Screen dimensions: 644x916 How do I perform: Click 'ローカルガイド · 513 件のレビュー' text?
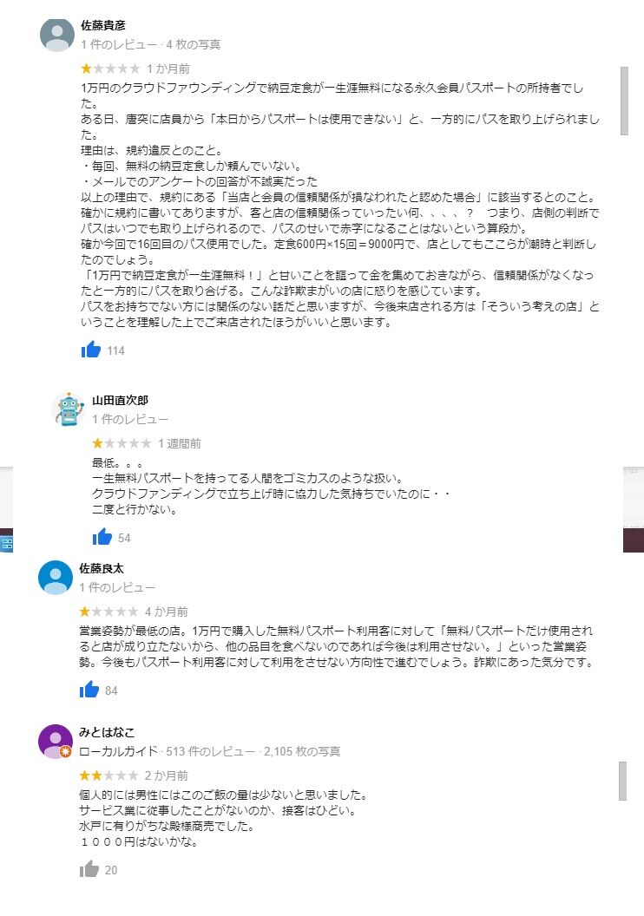(167, 751)
